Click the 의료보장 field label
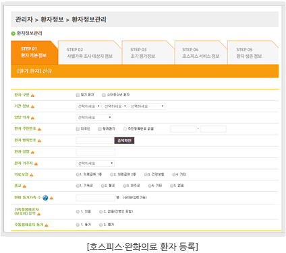This screenshot has height=253, width=286. tap(22, 174)
